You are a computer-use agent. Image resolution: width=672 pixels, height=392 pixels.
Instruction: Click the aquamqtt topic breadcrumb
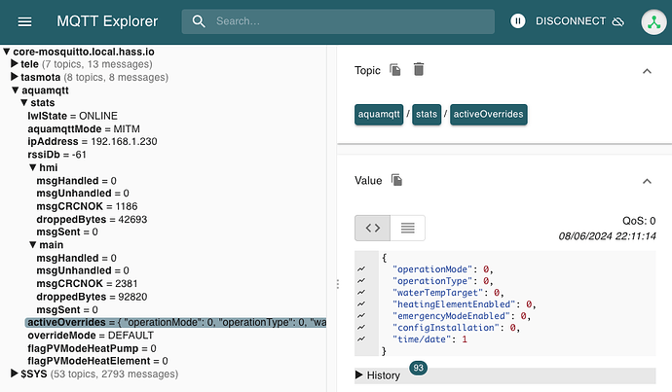(x=379, y=114)
